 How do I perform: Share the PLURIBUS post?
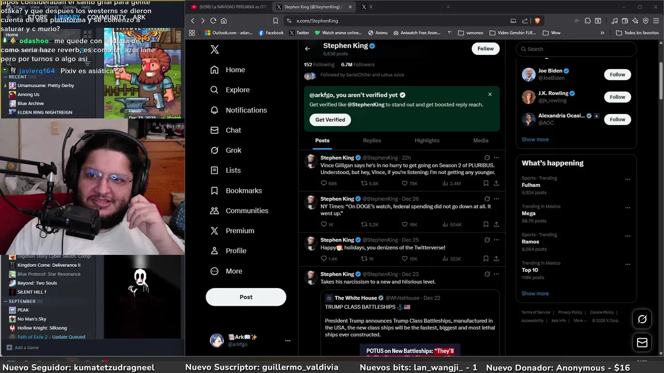coord(496,183)
